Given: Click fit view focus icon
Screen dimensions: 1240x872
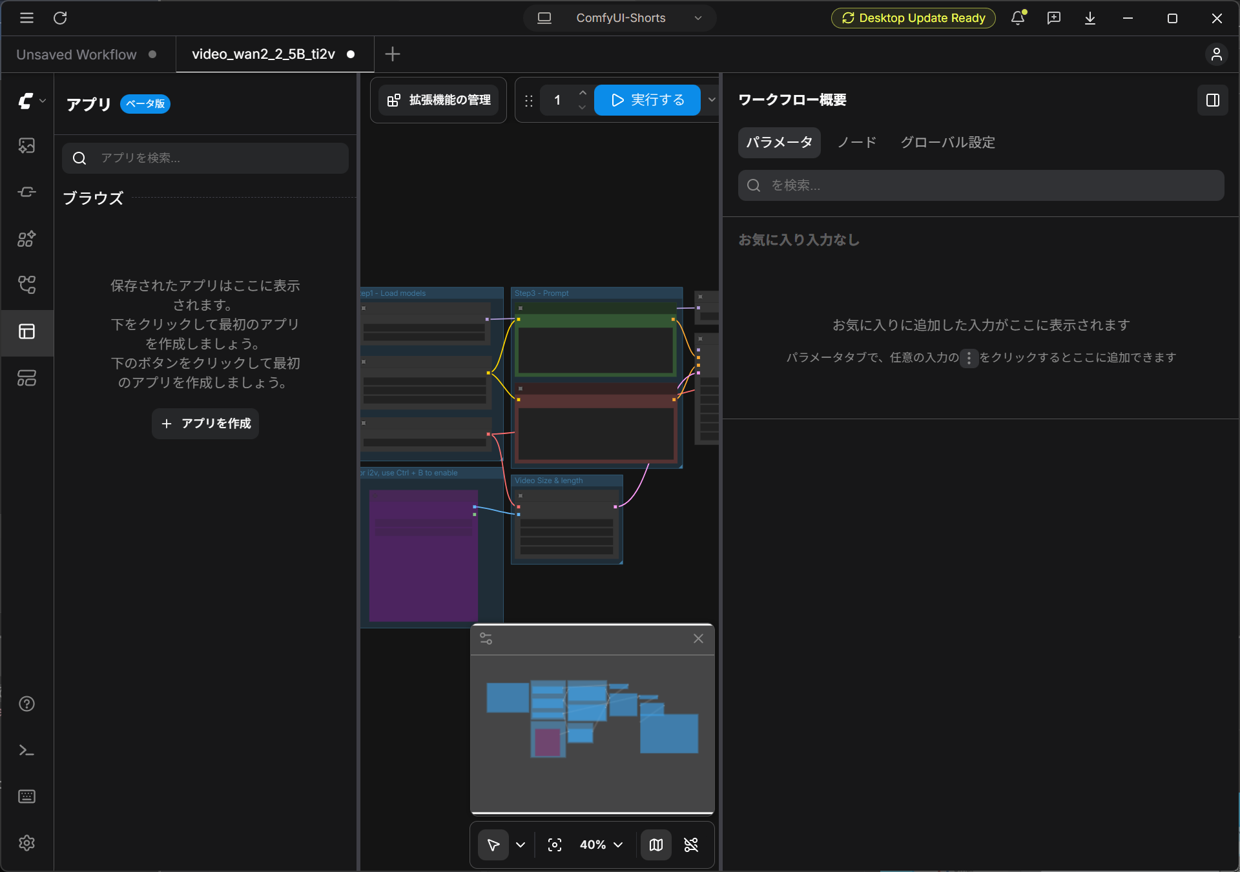Looking at the screenshot, I should pos(555,845).
